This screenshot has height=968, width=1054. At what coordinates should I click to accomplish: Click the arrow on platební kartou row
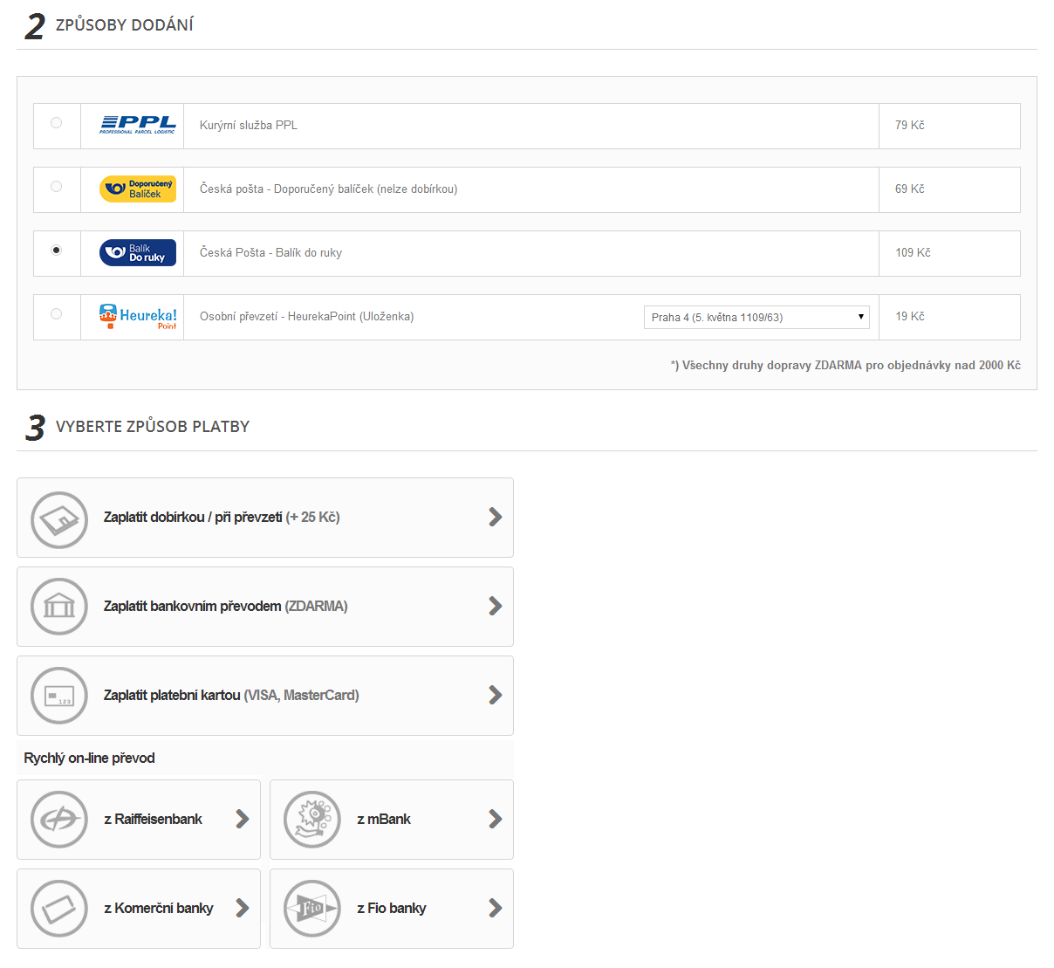pyautogui.click(x=496, y=695)
